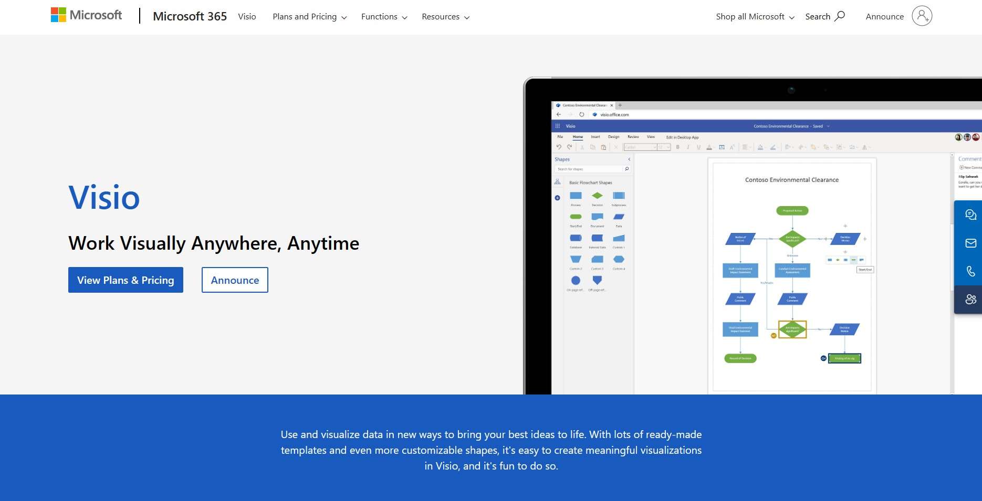Open the font size combo box in laptop image
982x501 pixels.
pos(664,147)
